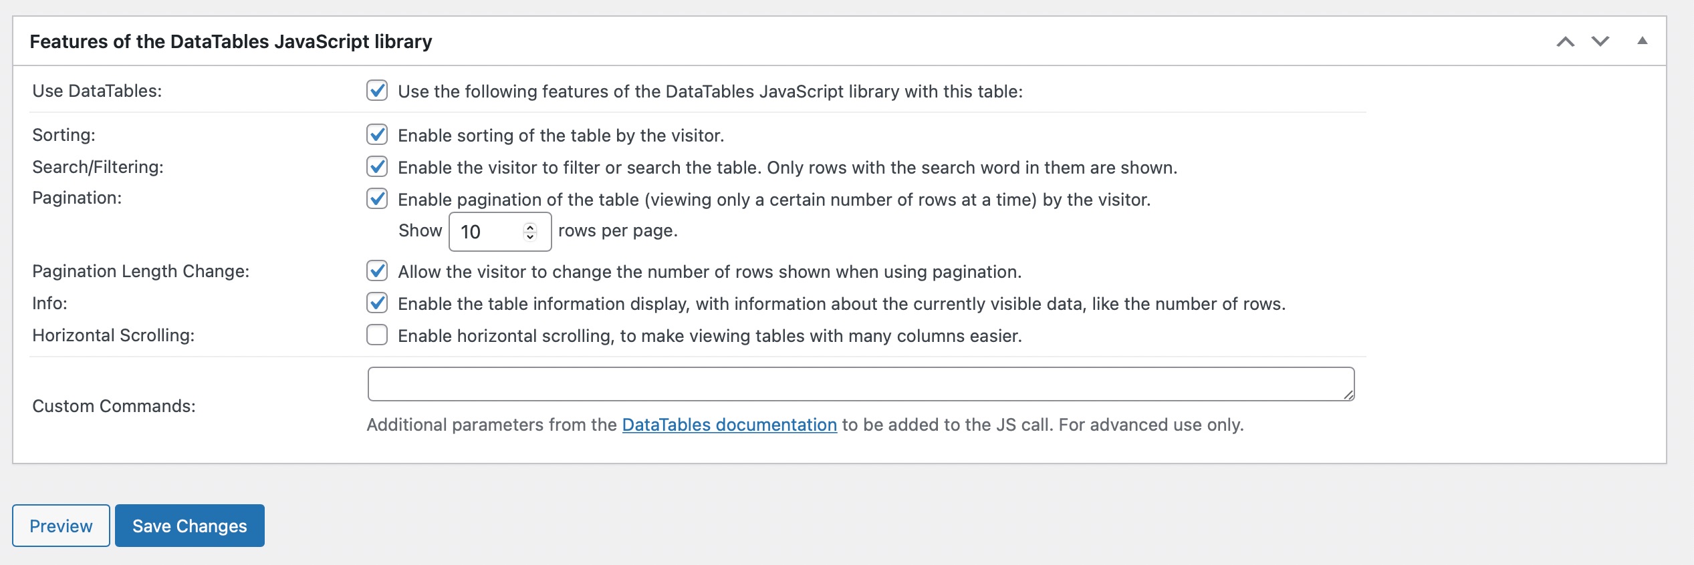The height and width of the screenshot is (565, 1694).
Task: Toggle the Pagination checkbox
Action: pos(377,198)
